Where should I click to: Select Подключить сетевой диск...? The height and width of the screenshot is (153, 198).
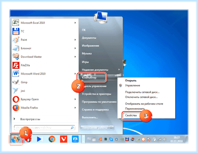tap(142, 92)
